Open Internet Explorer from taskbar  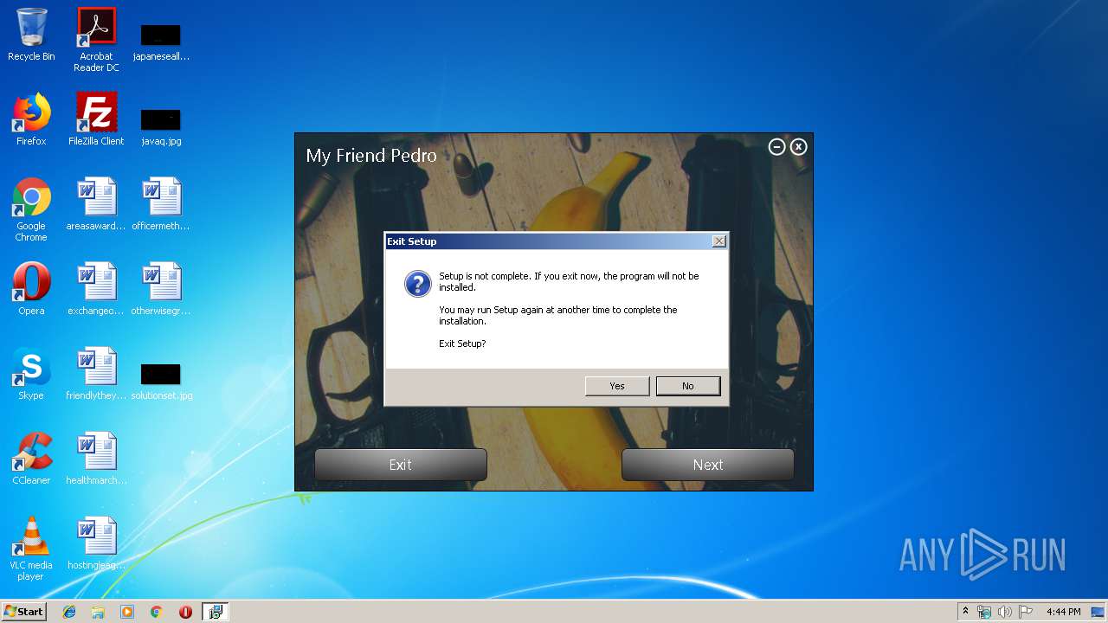tap(69, 612)
